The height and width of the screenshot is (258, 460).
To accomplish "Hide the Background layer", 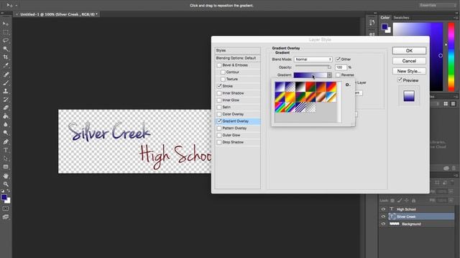I will click(383, 224).
